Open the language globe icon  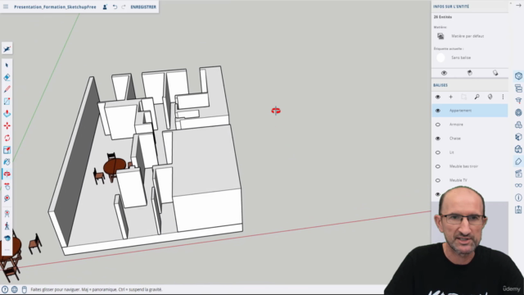tap(15, 289)
